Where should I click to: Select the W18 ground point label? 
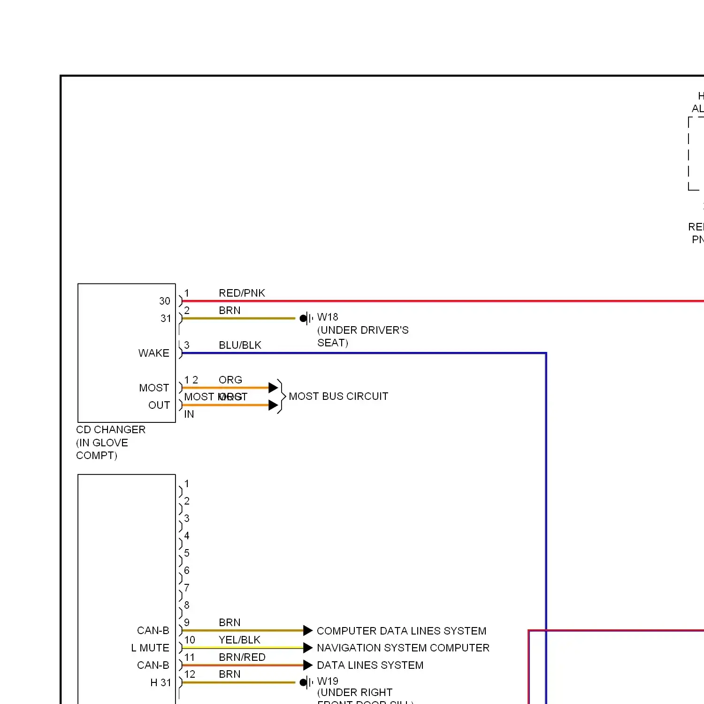[328, 317]
